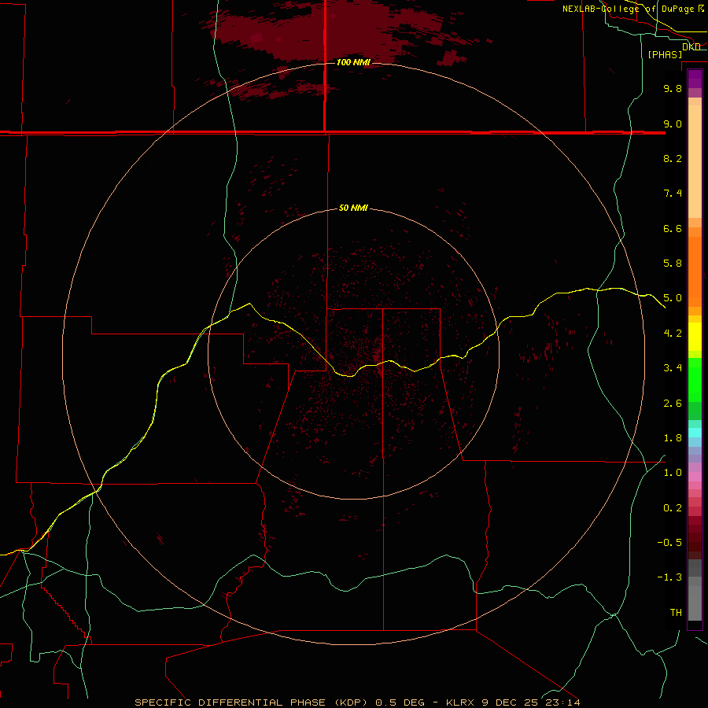This screenshot has height=708, width=708.
Task: Click the SPECIFIC DIFFERENTIAL PHASE caption text
Action: click(230, 702)
